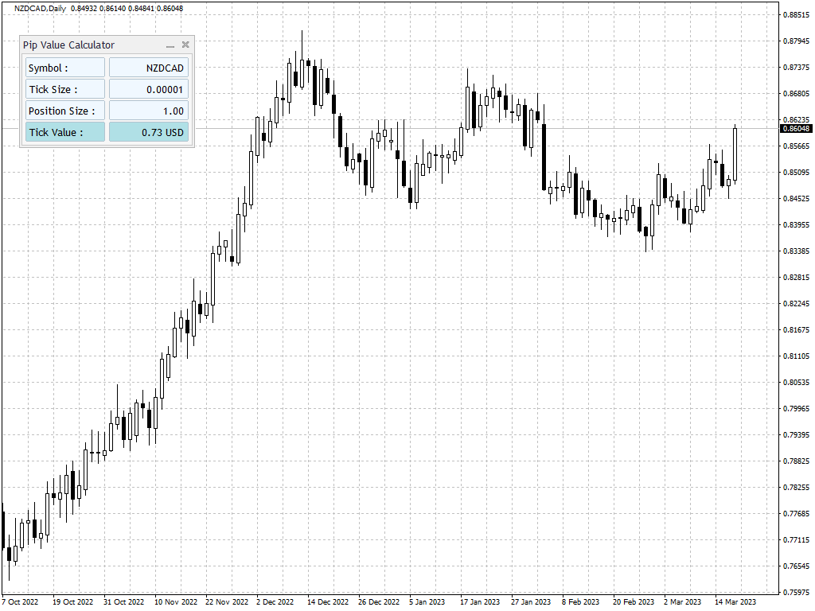The width and height of the screenshot is (815, 611).
Task: Click the NZDCAD,Daily chart header text
Action: (x=40, y=8)
